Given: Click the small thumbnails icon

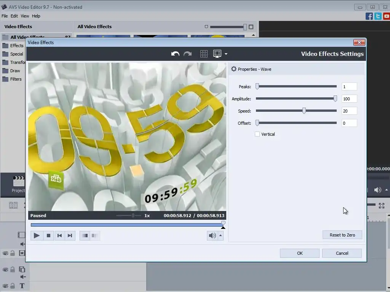Looking at the screenshot, I should (206, 27).
